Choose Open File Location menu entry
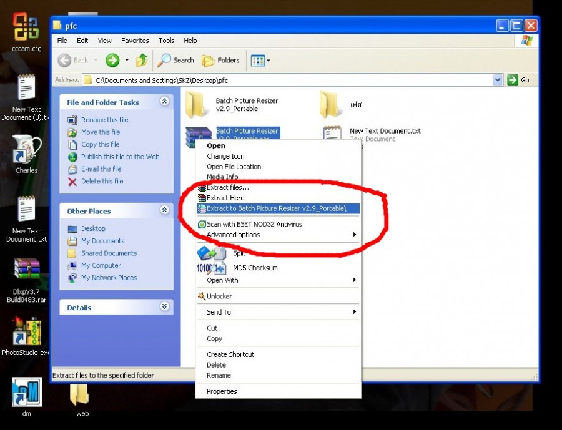 [x=278, y=166]
